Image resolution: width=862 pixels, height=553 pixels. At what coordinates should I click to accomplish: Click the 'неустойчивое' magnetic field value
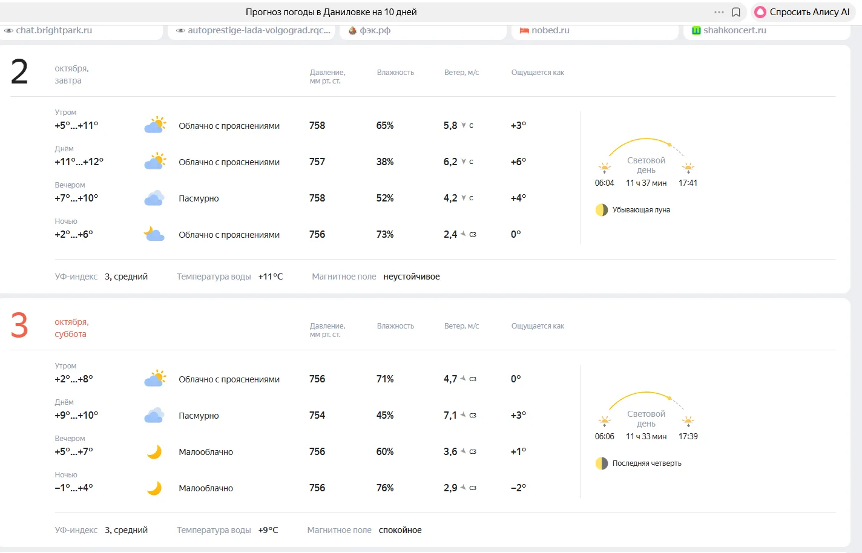(x=412, y=276)
